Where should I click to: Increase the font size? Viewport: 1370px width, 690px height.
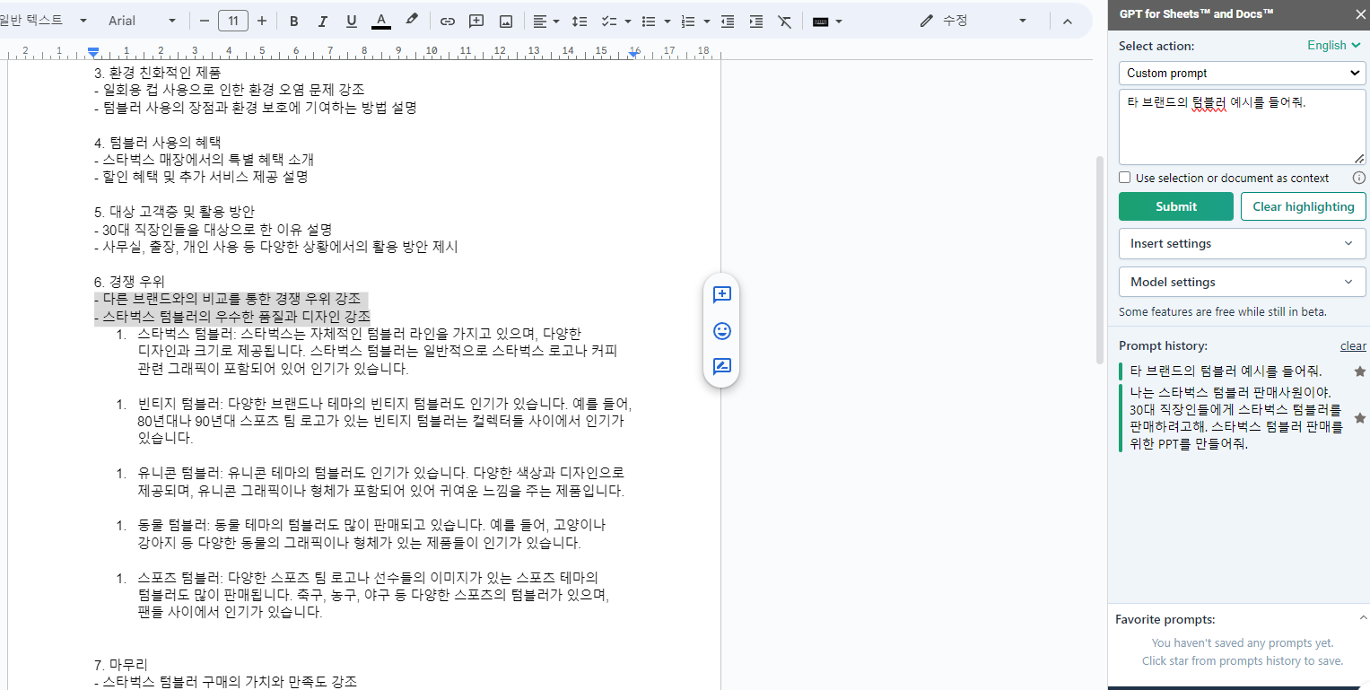pos(262,21)
